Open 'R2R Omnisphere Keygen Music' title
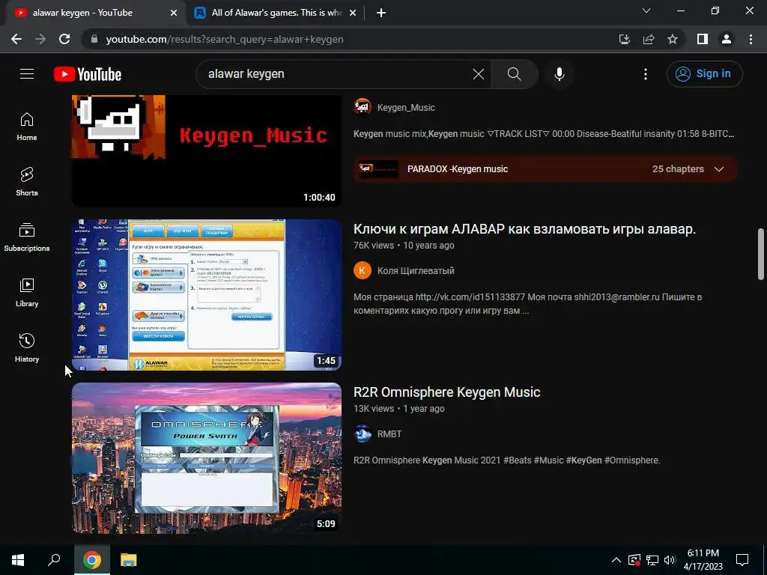 point(446,392)
